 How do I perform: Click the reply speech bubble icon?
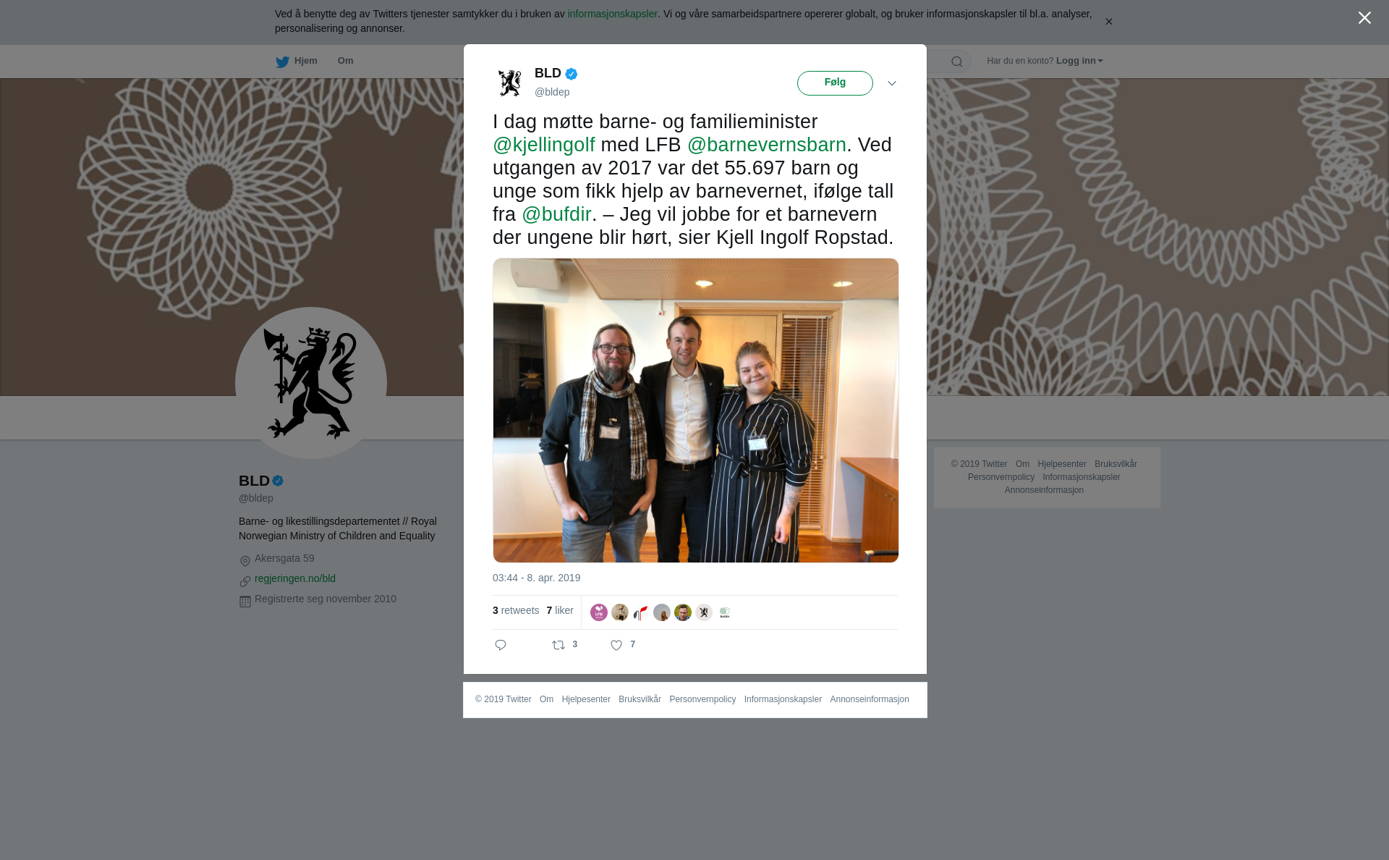tap(501, 645)
